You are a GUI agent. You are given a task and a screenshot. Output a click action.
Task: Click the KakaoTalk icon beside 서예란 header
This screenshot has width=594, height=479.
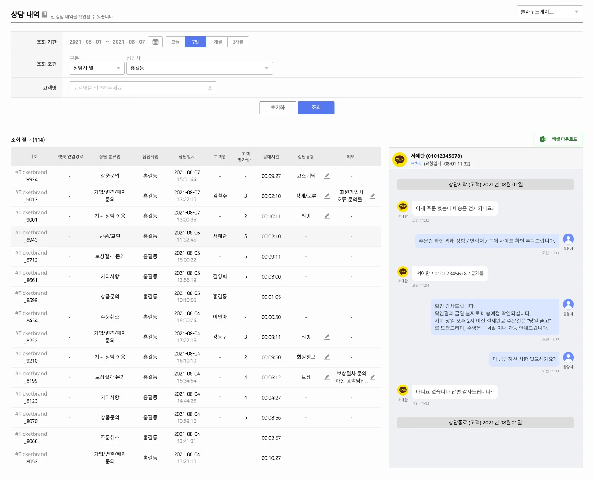point(399,160)
